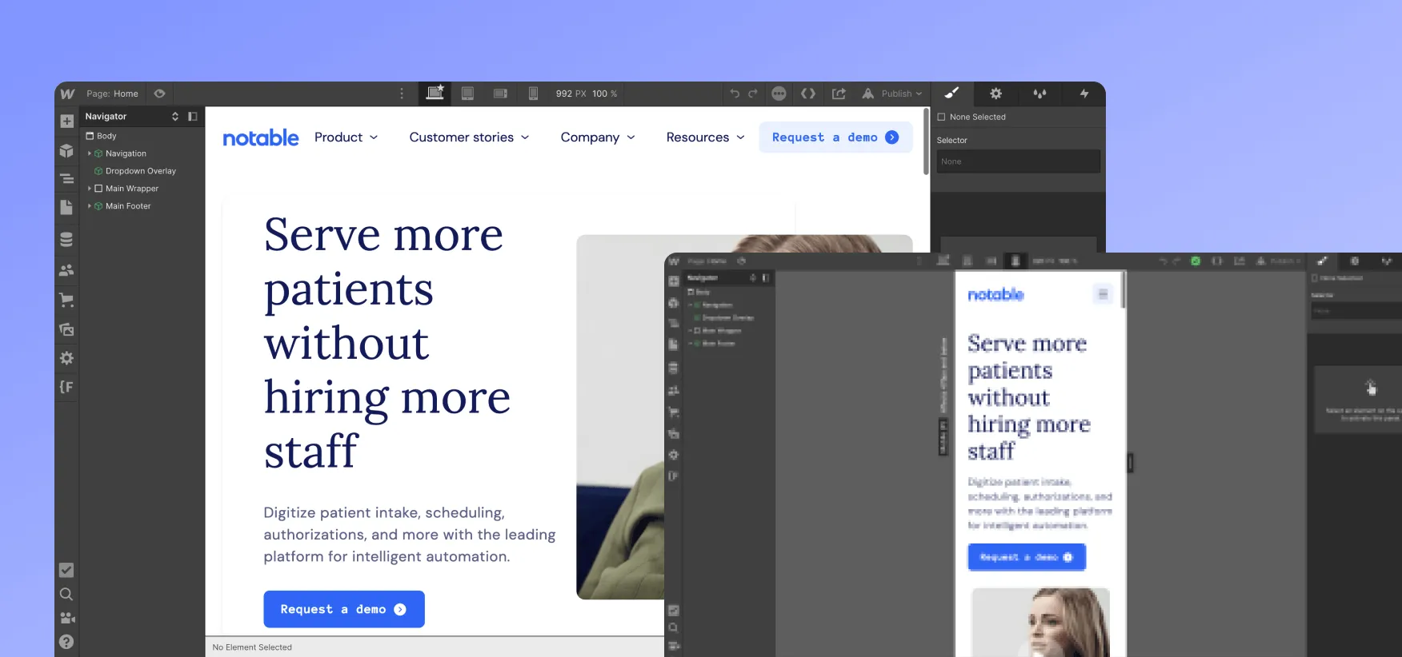Click the 'No Element Selected' breadcrumb bar

click(x=435, y=647)
